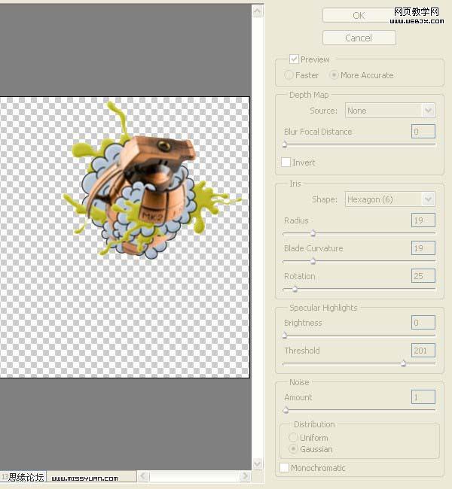Click the Blade Curvature slider handle
Image resolution: width=452 pixels, height=489 pixels.
click(313, 261)
